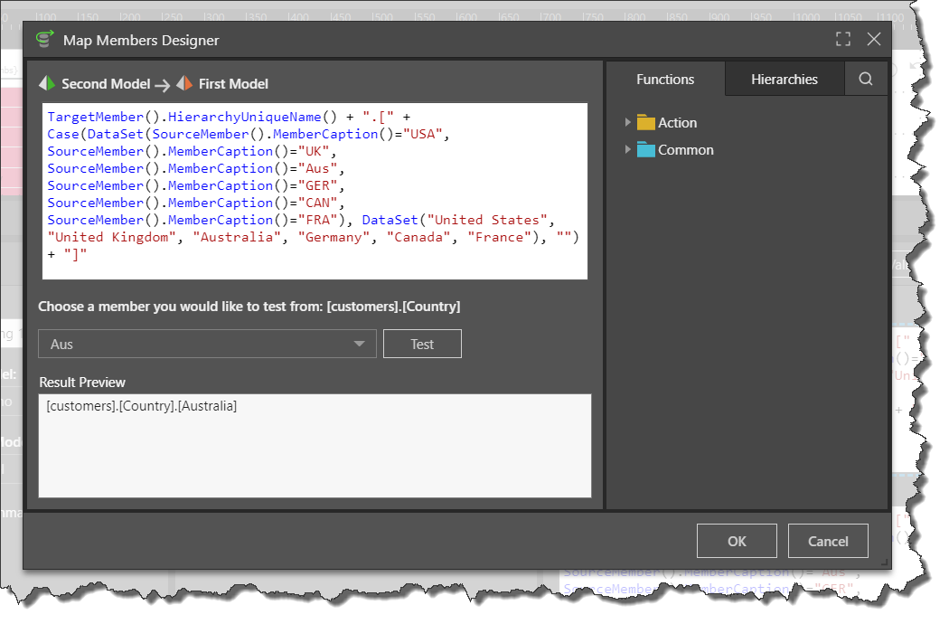Switch to the Functions tab
The height and width of the screenshot is (624, 949).
click(665, 80)
